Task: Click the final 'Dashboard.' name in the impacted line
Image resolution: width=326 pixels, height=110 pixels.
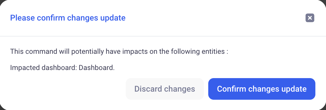Action: [x=96, y=68]
